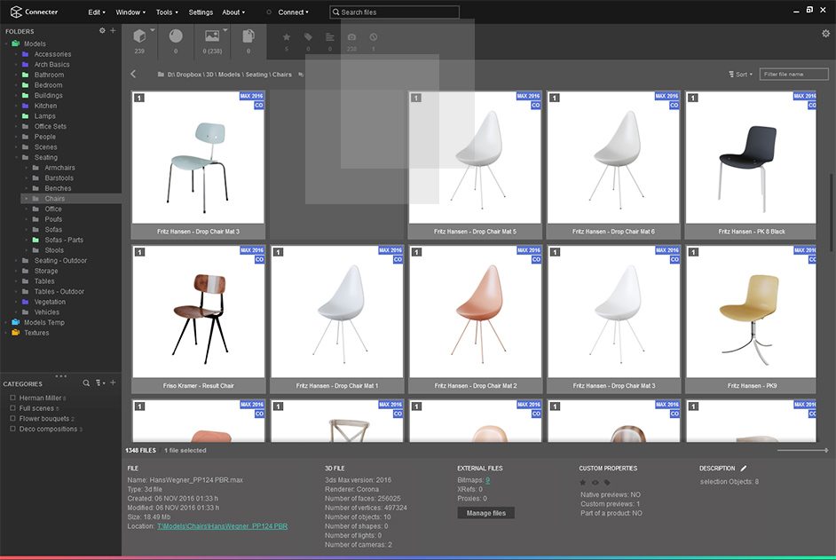Open the Settings menu item
The width and height of the screenshot is (836, 560).
(x=201, y=12)
